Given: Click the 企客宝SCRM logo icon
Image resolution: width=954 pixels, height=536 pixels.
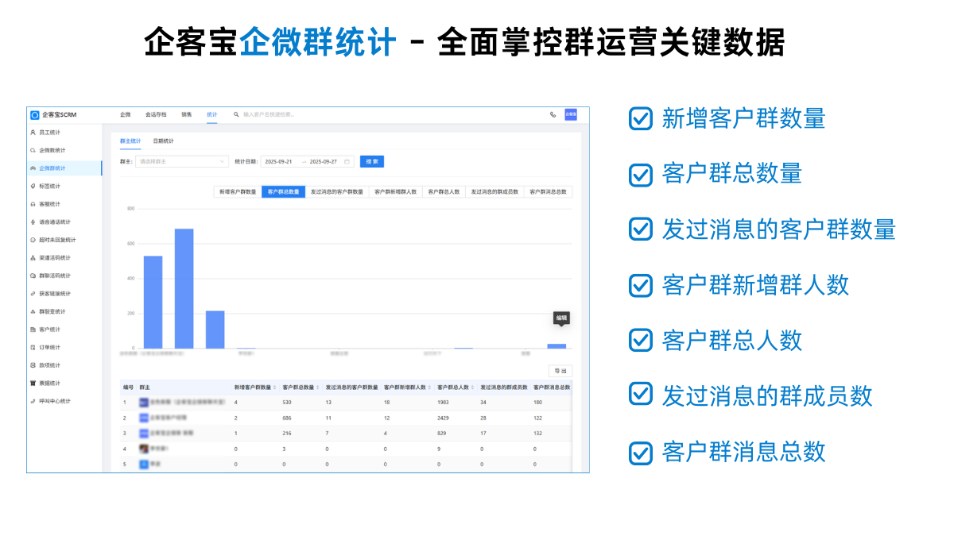Looking at the screenshot, I should 34,114.
